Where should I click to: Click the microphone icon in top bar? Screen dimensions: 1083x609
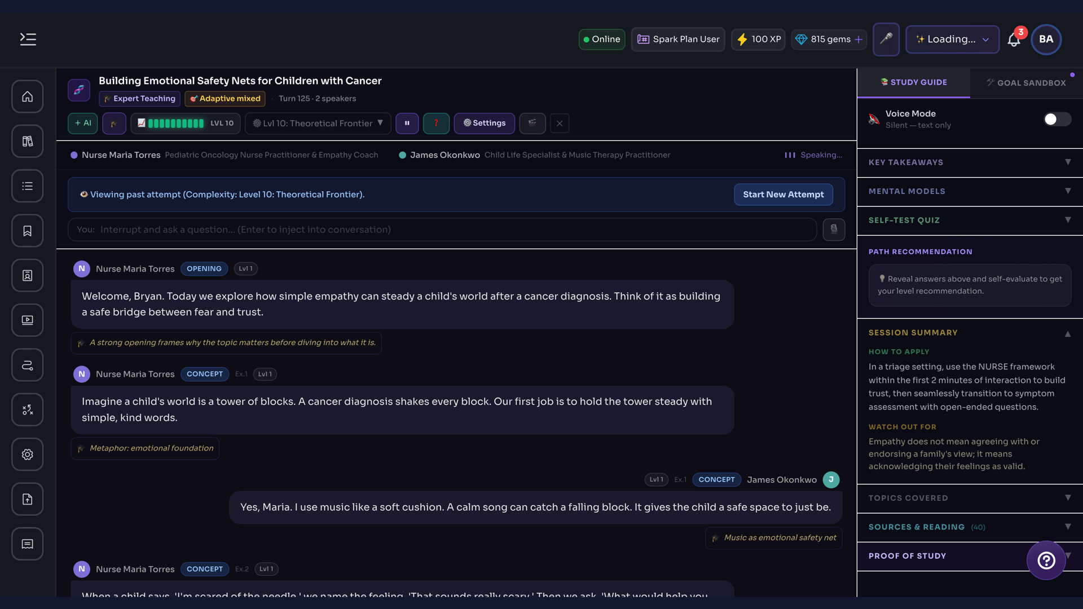click(x=886, y=39)
